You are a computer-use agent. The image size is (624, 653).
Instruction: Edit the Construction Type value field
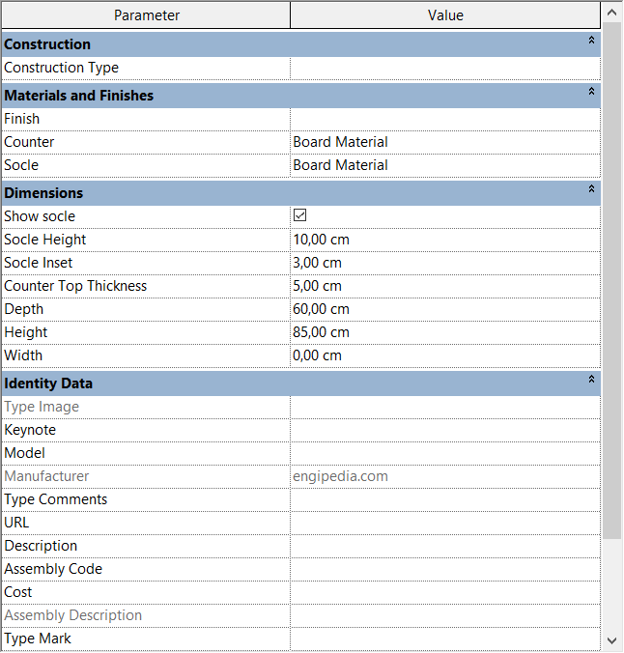tap(445, 68)
